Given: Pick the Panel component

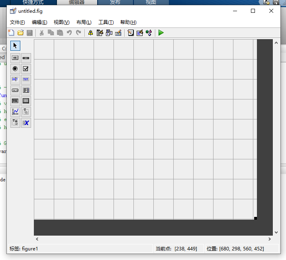Looking at the screenshot, I should coord(26,112).
